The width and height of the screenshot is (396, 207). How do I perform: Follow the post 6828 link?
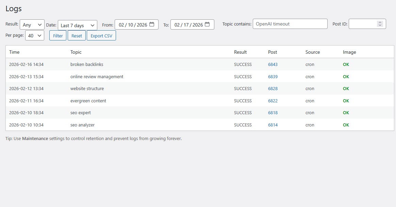click(x=273, y=89)
